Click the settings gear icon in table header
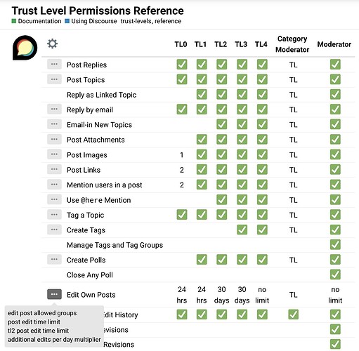Screen dimensions: 359x351 click(x=52, y=44)
